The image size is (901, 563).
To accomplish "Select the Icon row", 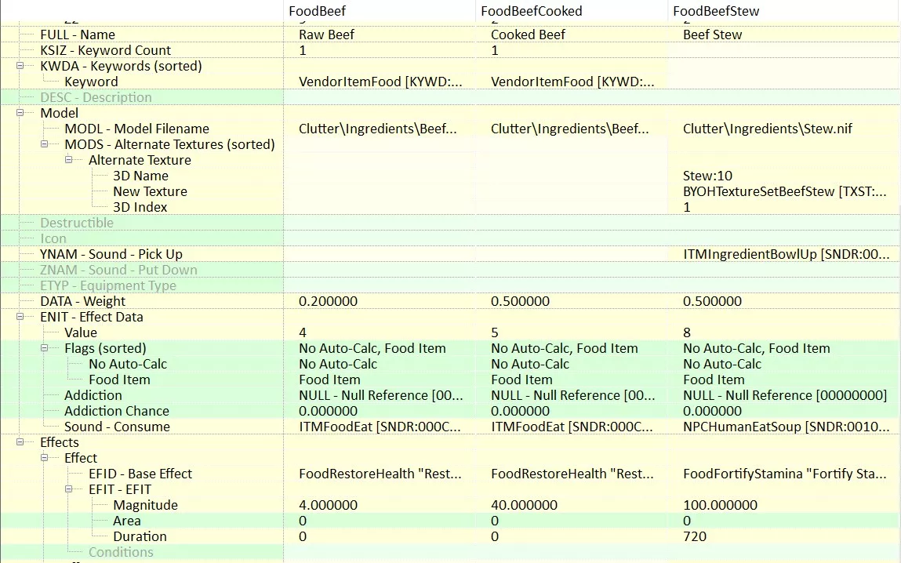I will [53, 238].
